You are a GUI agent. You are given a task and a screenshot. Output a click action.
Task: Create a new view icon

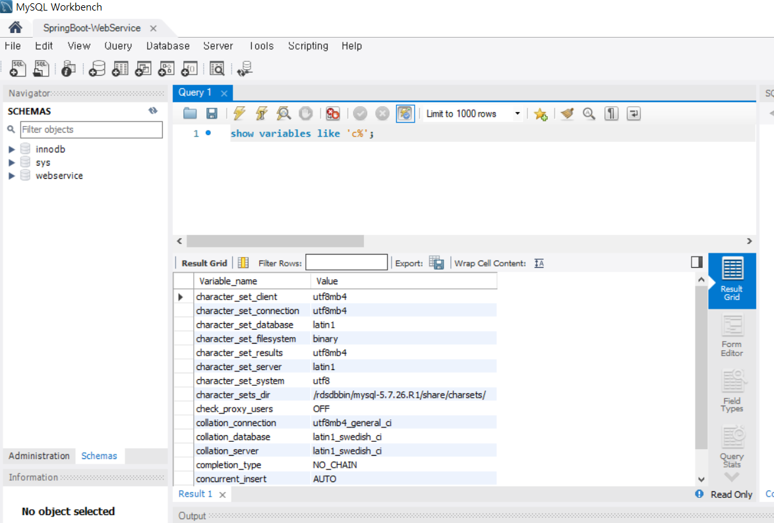click(143, 68)
